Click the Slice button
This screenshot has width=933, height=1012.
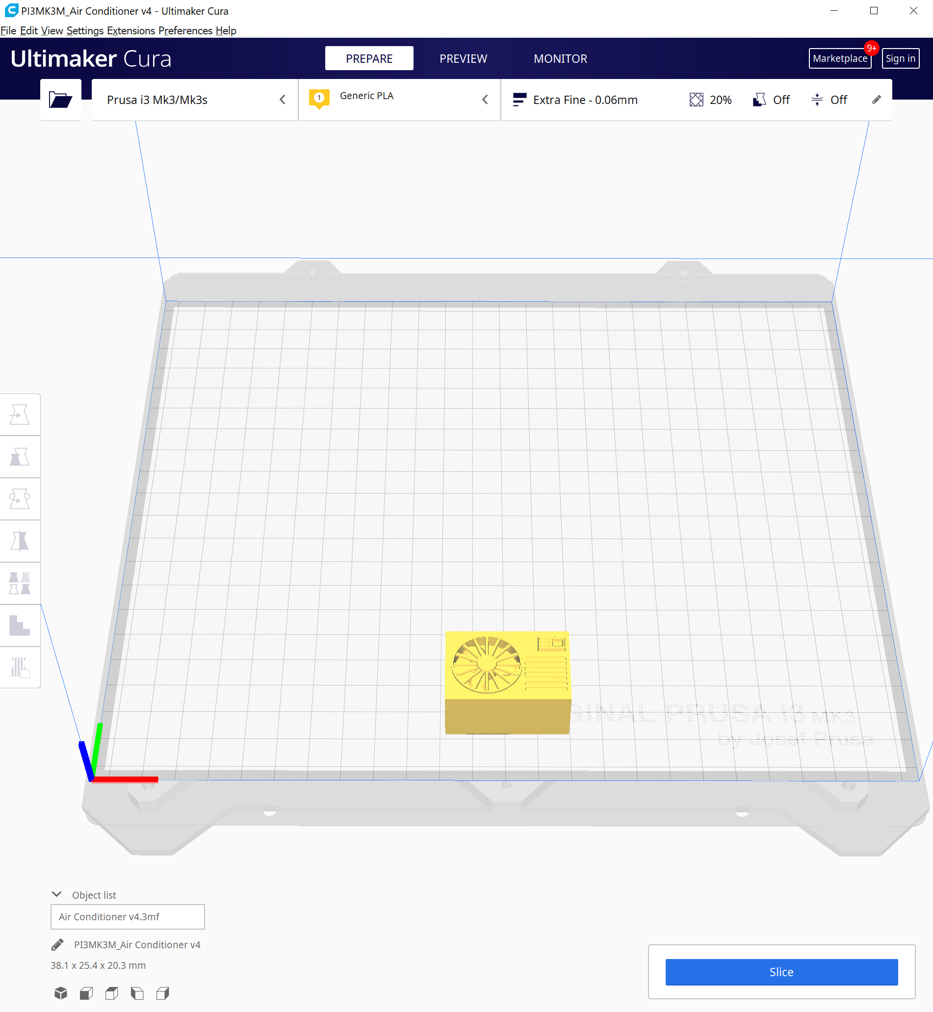click(x=781, y=972)
